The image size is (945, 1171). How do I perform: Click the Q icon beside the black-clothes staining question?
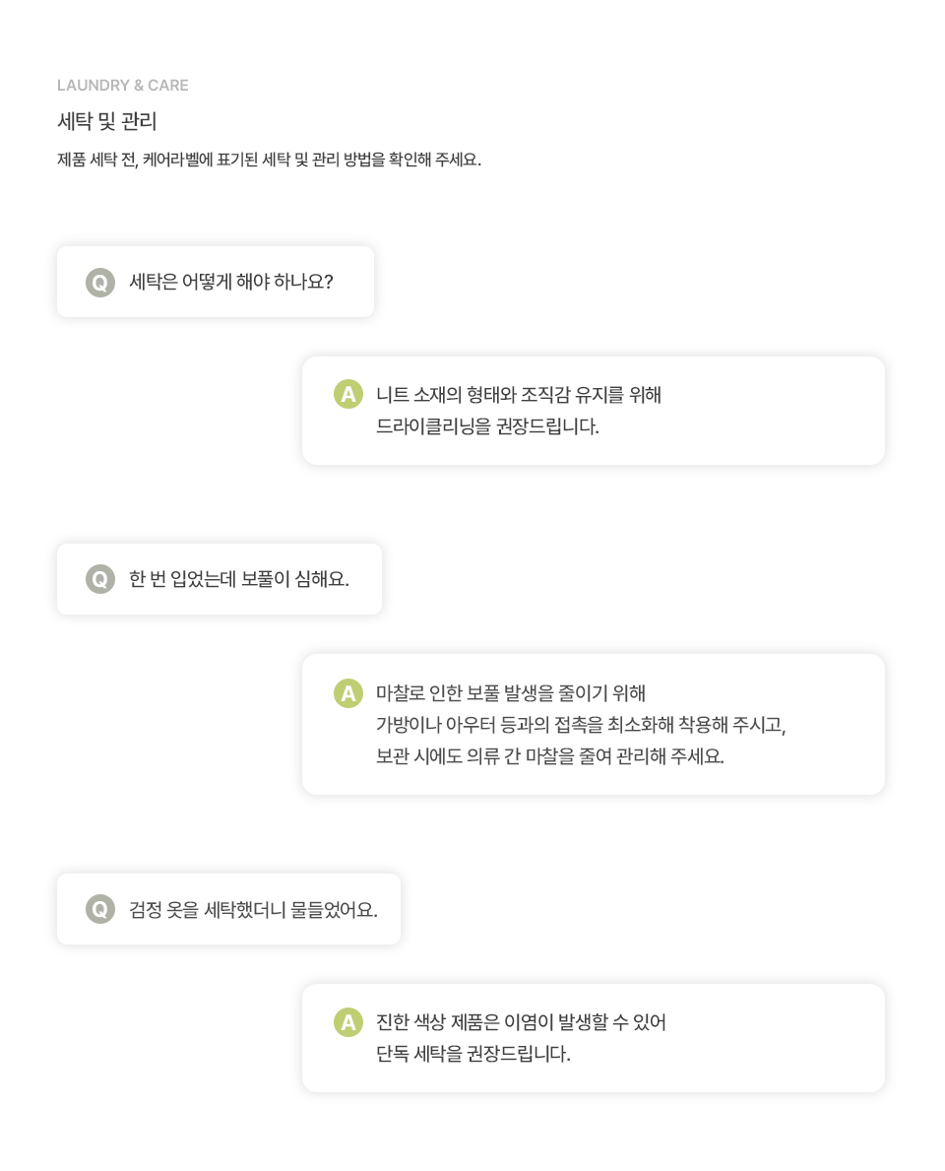(100, 910)
